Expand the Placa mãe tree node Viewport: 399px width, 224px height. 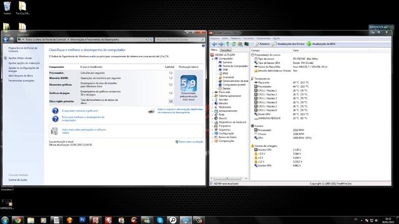point(213,92)
